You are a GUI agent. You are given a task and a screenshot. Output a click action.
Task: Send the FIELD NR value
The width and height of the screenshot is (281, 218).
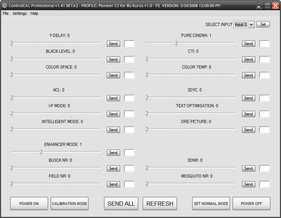[x=113, y=184]
